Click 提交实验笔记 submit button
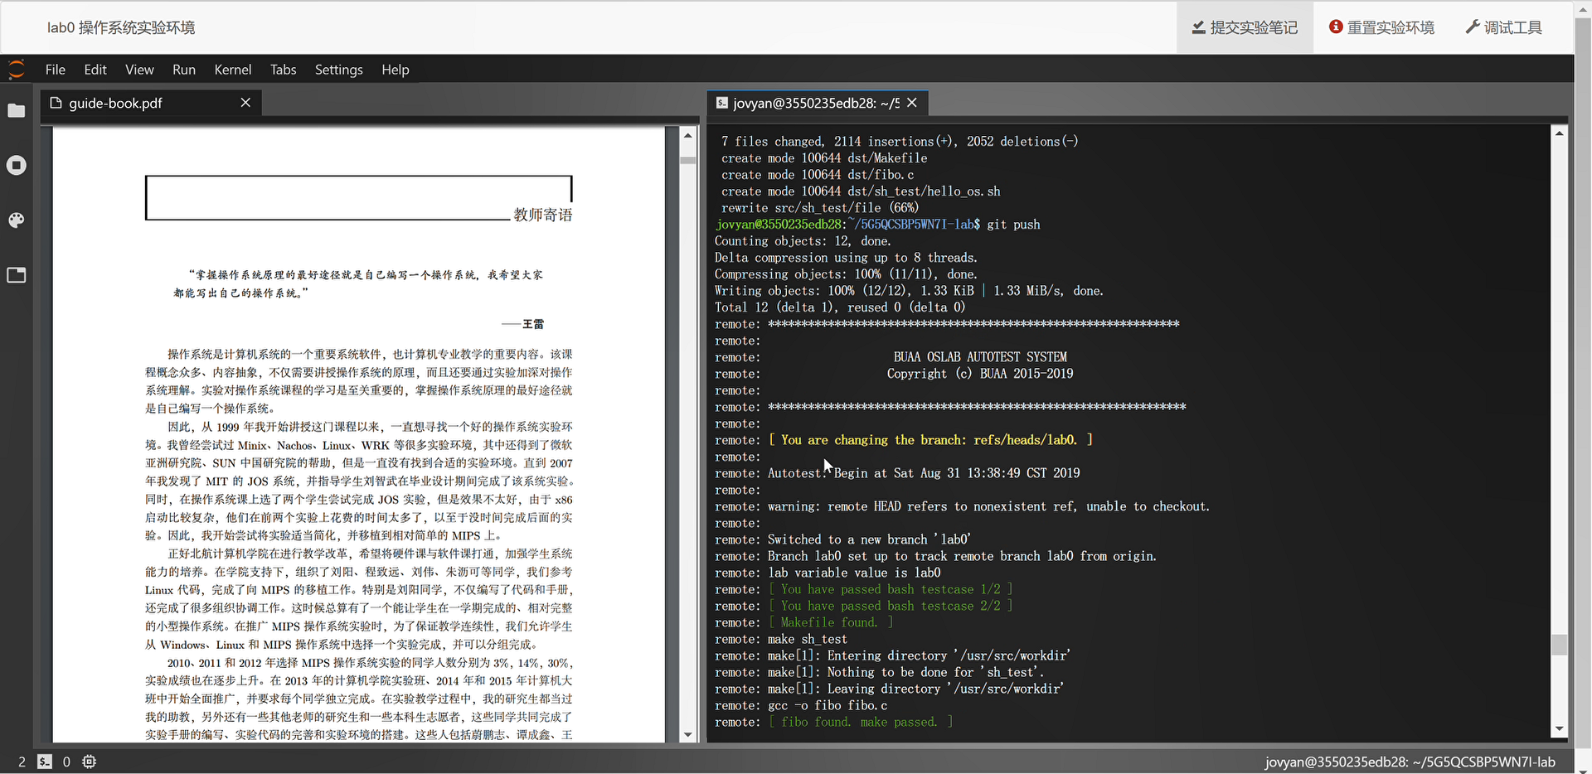The width and height of the screenshot is (1592, 774). (1245, 27)
